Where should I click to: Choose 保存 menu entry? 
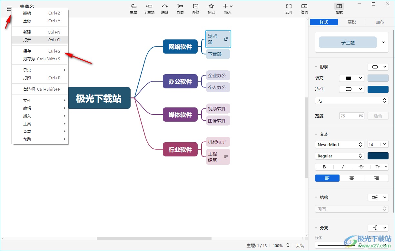pyautogui.click(x=40, y=51)
